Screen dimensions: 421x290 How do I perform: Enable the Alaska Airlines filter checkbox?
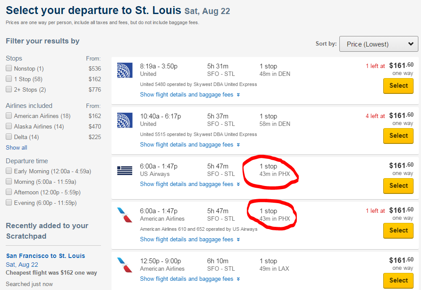[9, 126]
